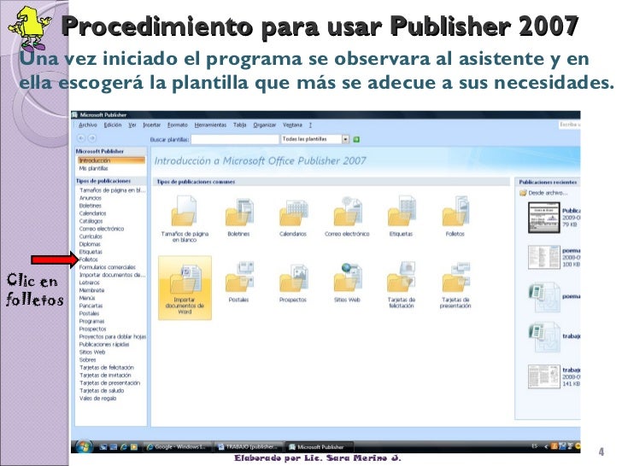Select the Importar documentos de Word icon
This screenshot has width=622, height=466.
[x=185, y=288]
